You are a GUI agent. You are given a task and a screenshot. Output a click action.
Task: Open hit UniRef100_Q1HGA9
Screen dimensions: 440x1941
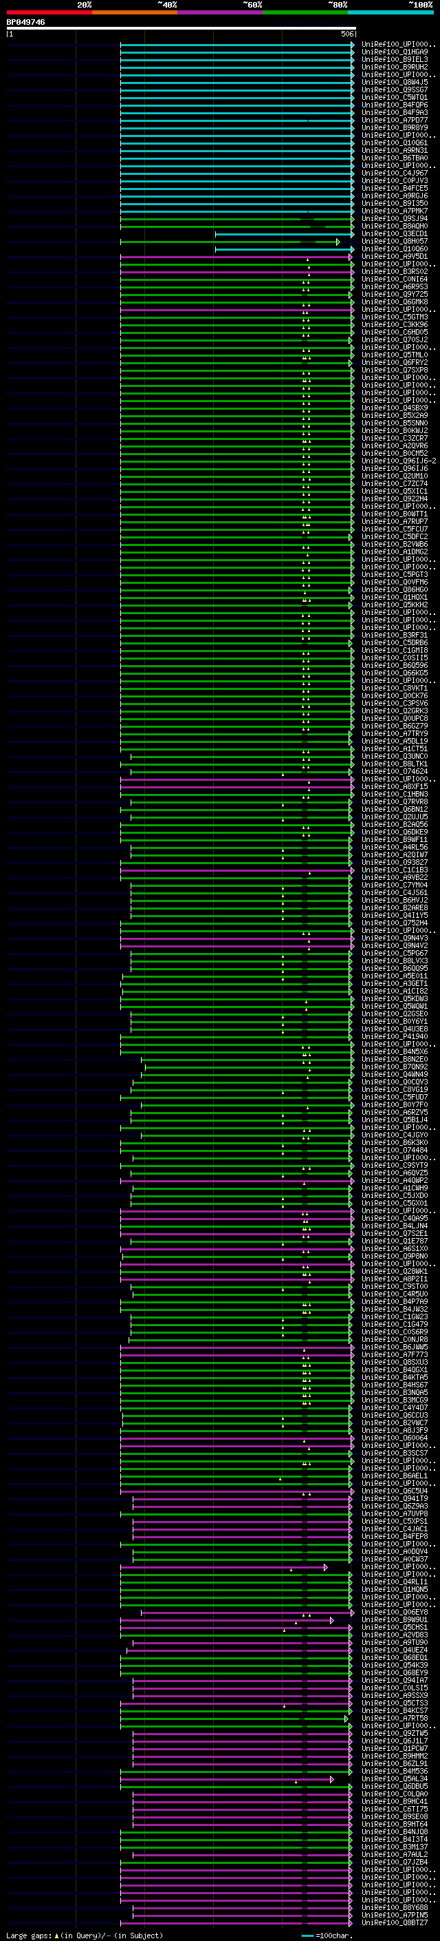[x=395, y=52]
